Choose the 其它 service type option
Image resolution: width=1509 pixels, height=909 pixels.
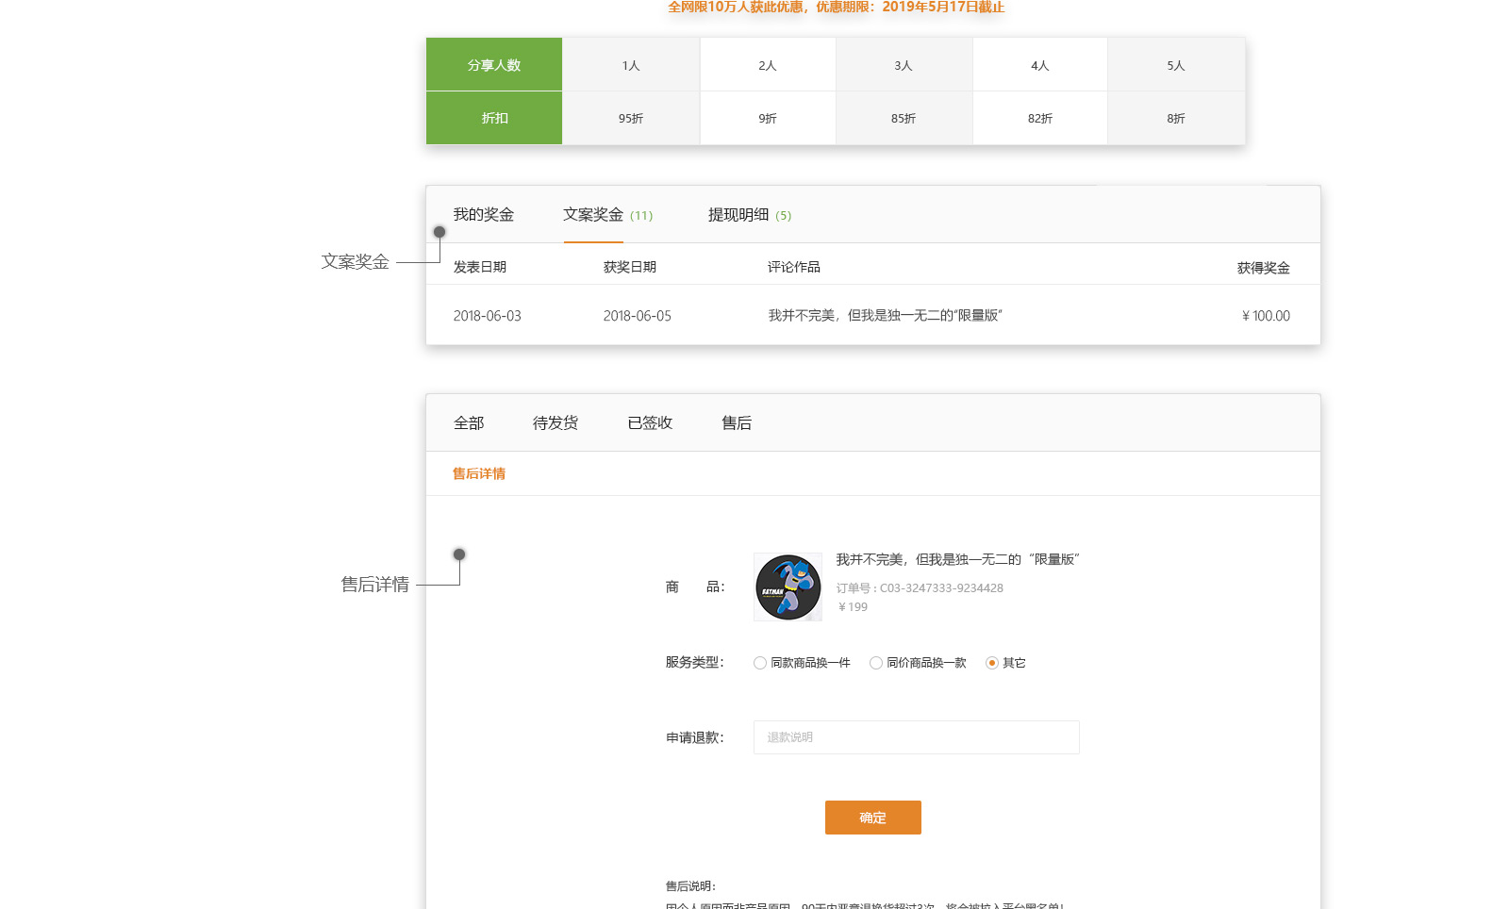point(992,663)
